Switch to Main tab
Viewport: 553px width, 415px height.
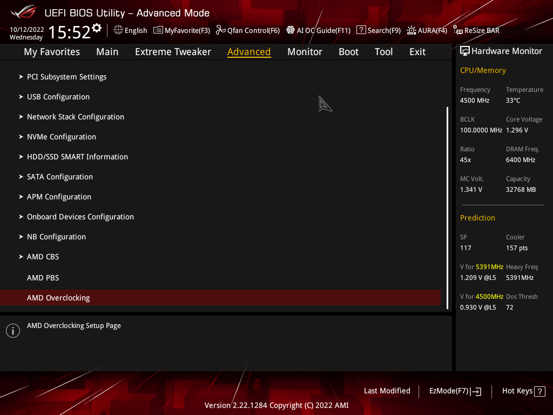[x=107, y=52]
